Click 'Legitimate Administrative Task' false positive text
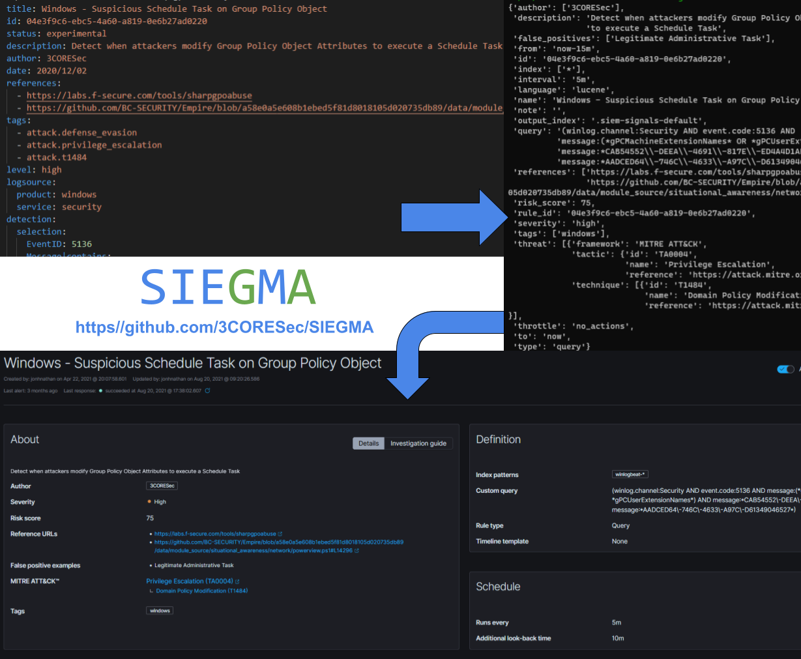This screenshot has width=801, height=659. click(194, 565)
